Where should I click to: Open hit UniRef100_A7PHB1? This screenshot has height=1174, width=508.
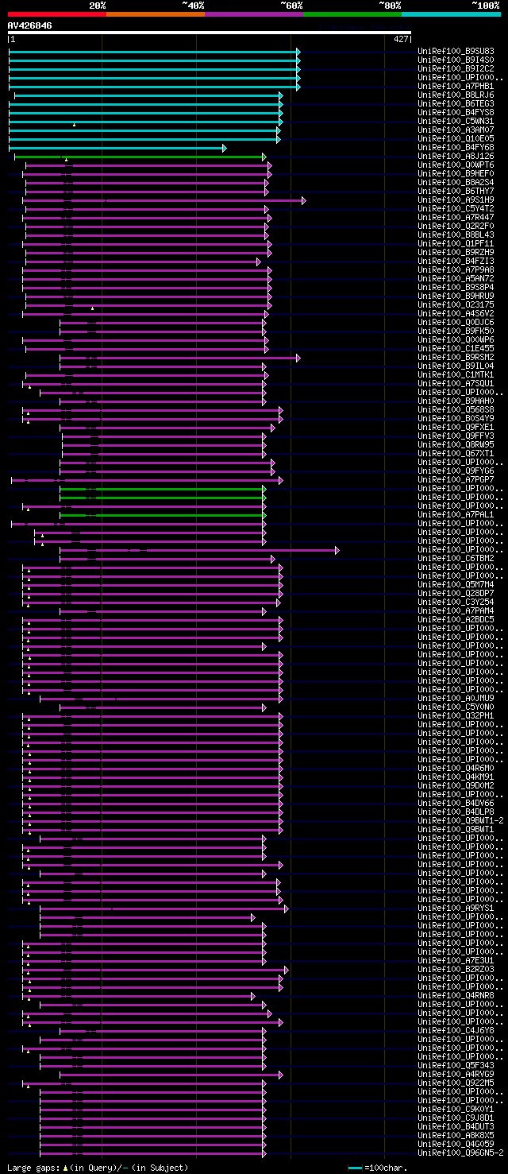tap(456, 87)
